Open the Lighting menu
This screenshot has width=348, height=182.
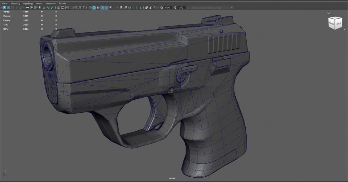tap(28, 3)
